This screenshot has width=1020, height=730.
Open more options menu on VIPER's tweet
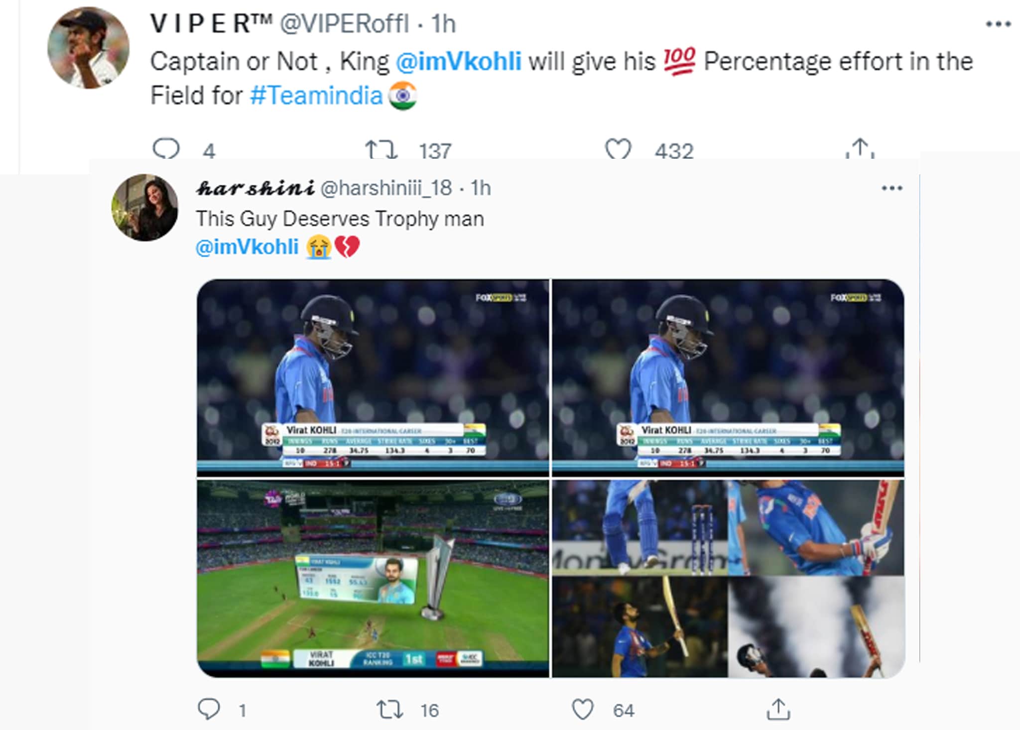click(999, 24)
